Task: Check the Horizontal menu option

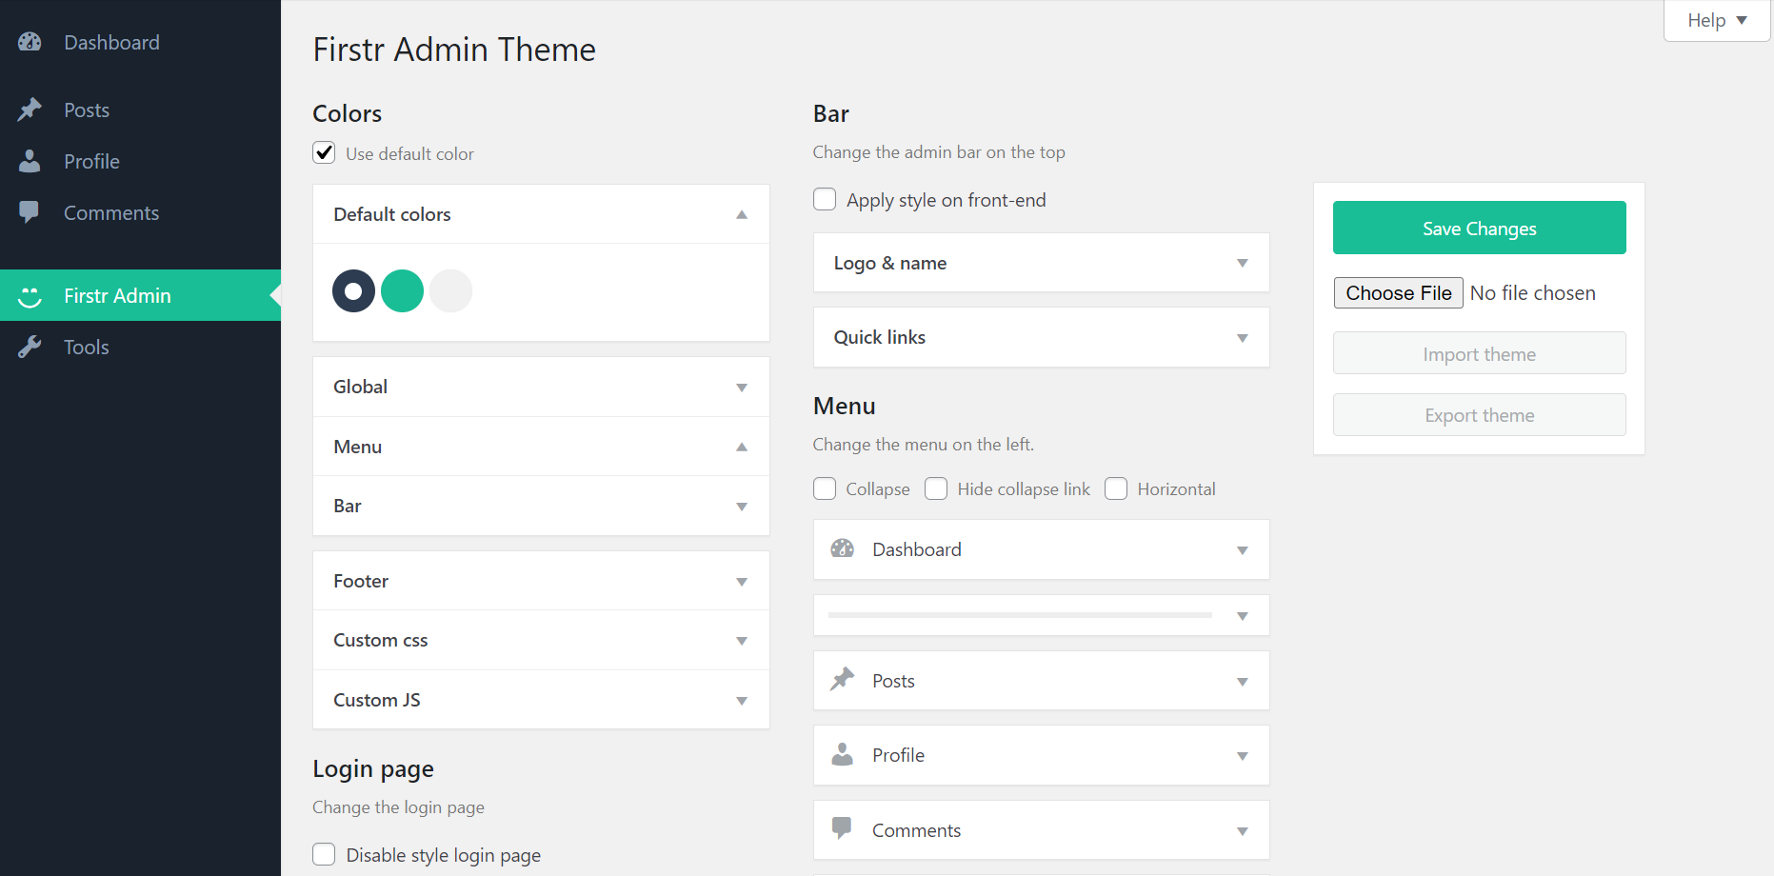Action: [x=1115, y=488]
